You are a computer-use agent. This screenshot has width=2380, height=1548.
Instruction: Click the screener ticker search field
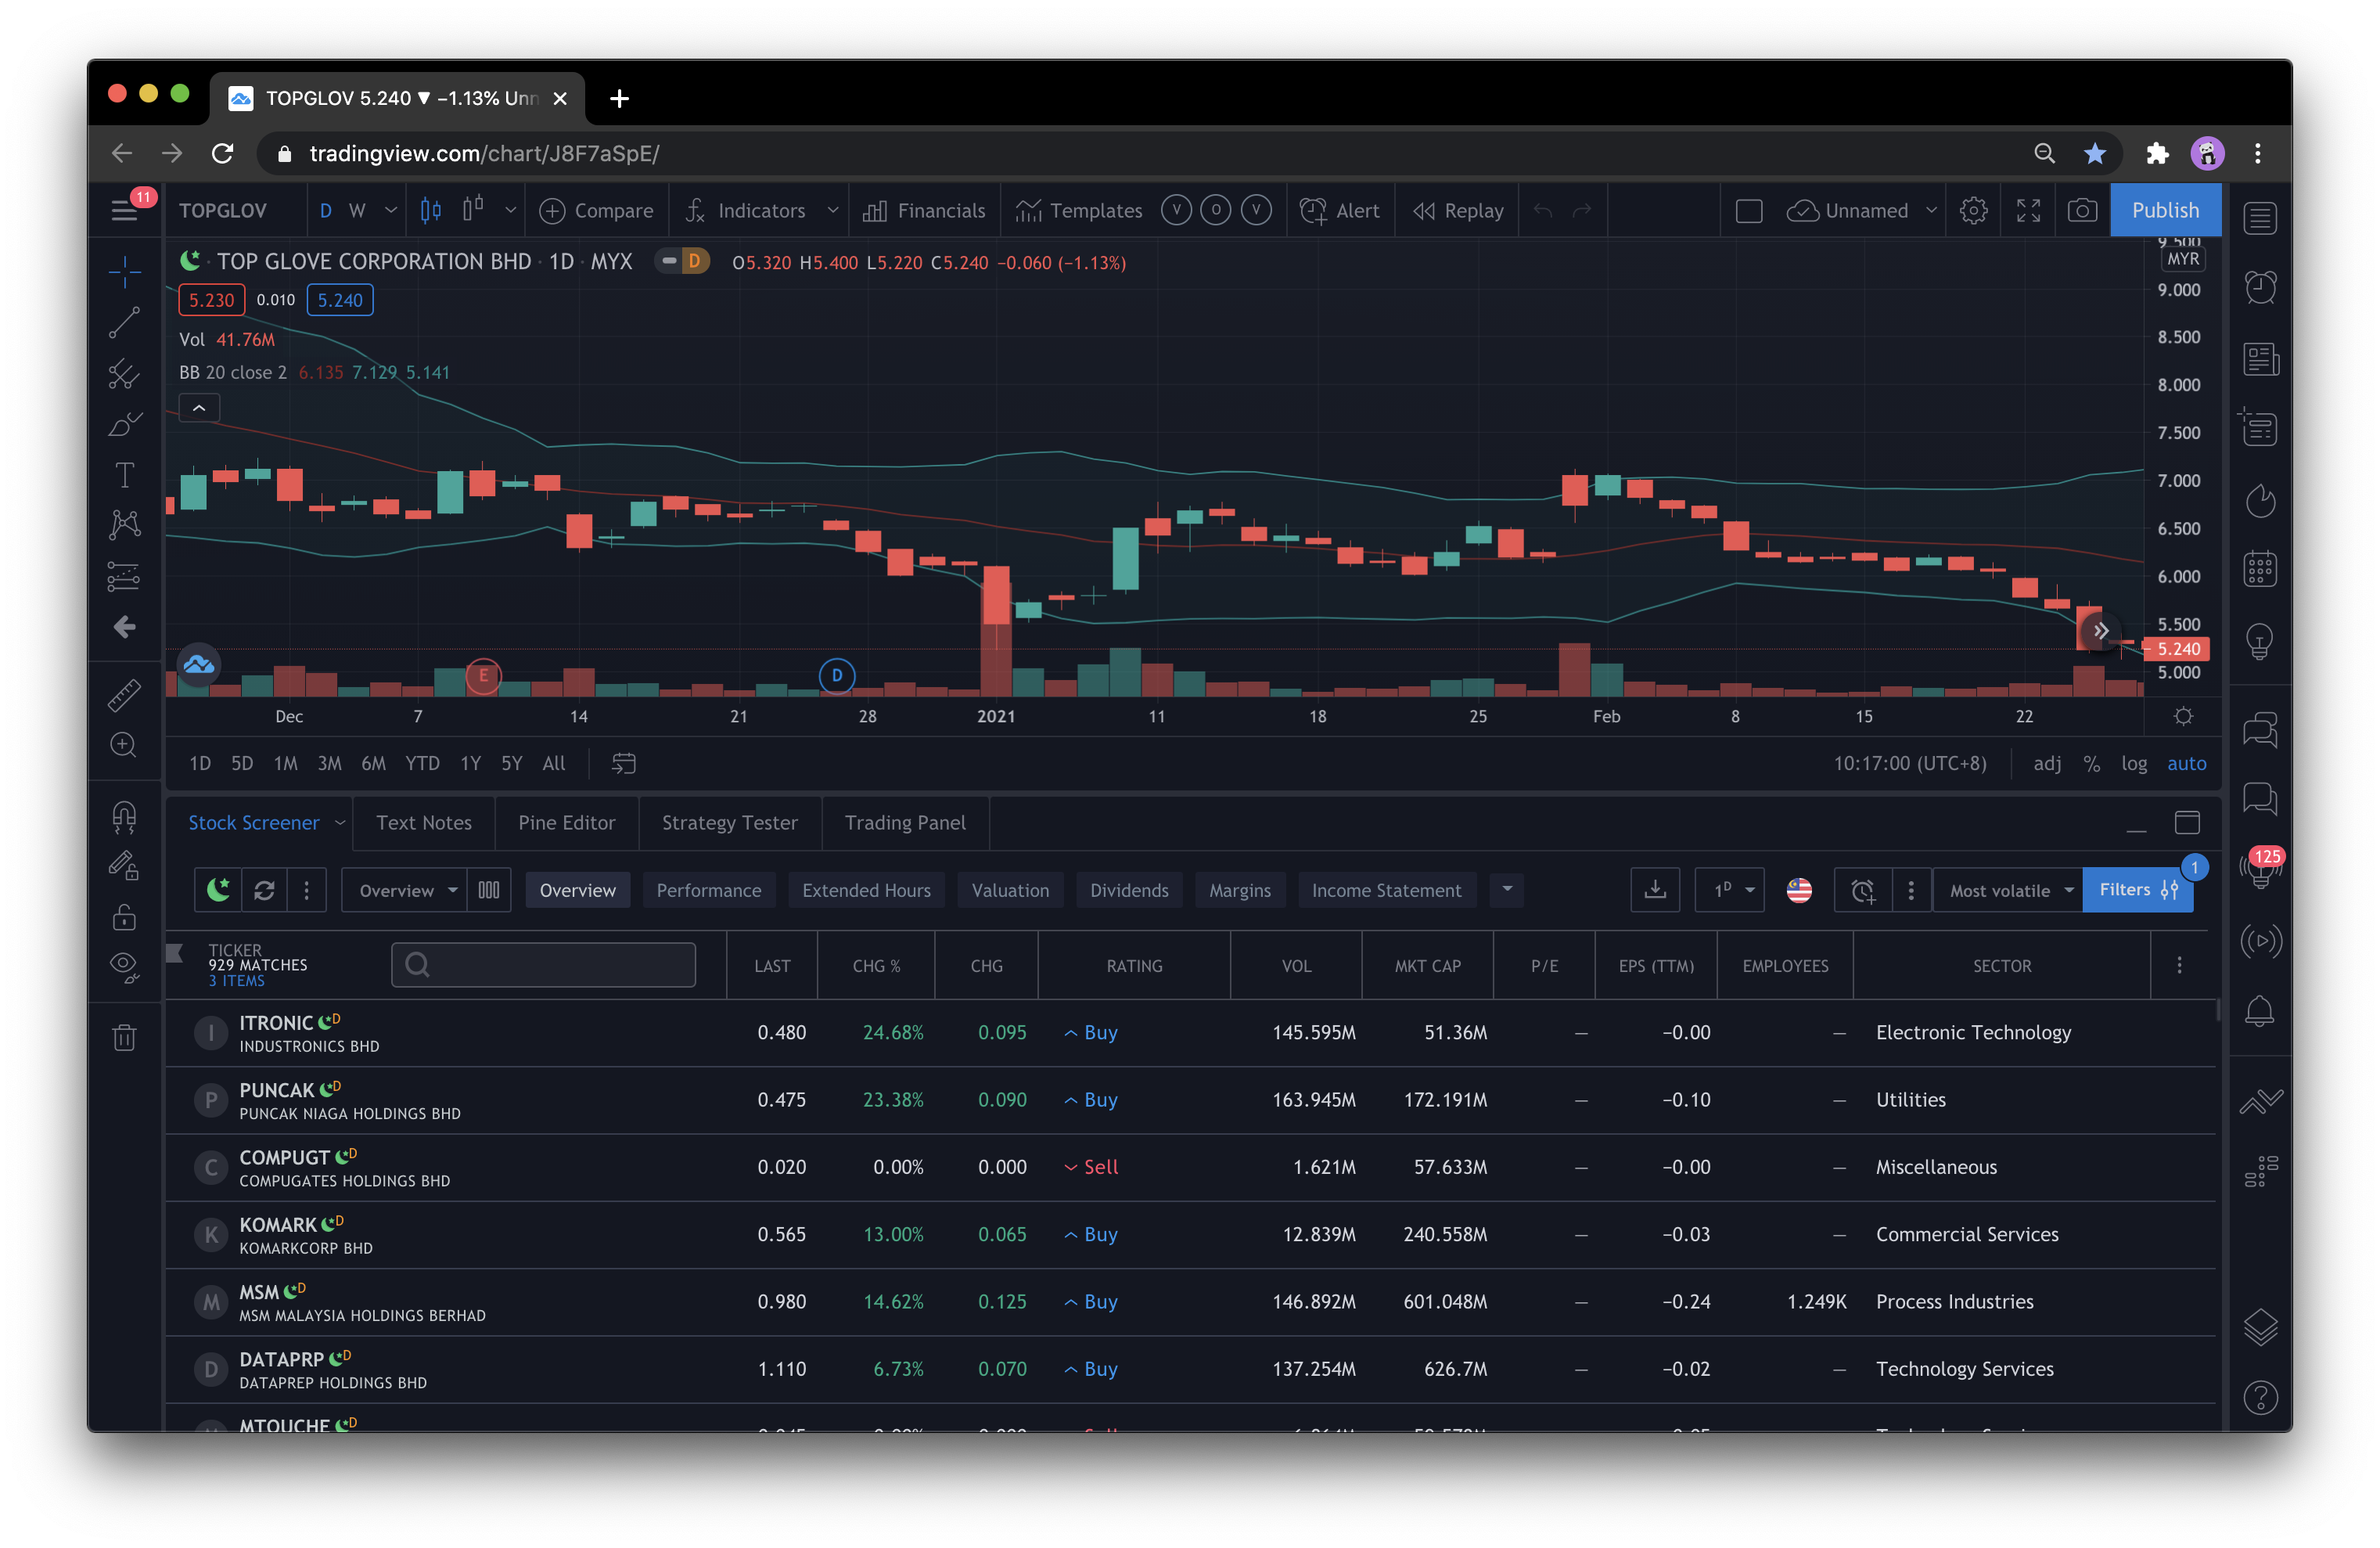pos(543,965)
